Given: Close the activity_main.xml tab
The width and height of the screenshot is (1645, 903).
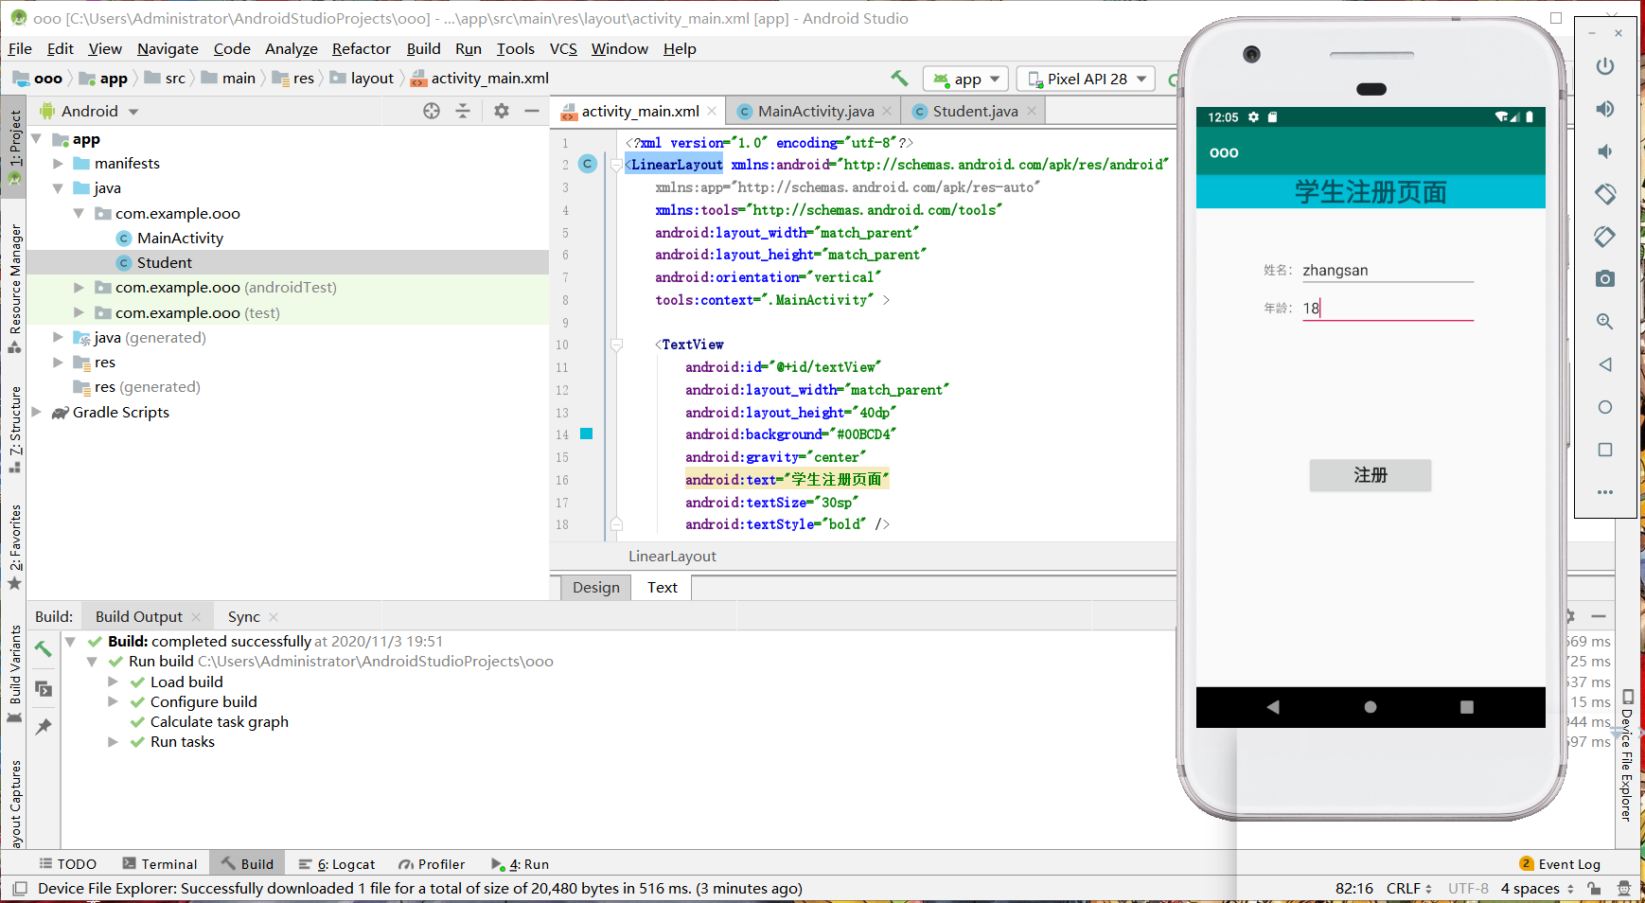Looking at the screenshot, I should [713, 111].
